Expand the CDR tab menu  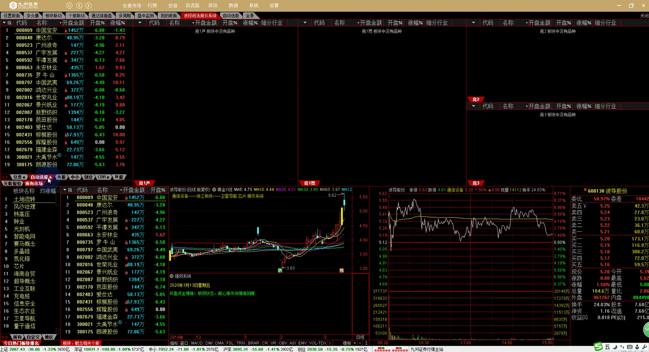pyautogui.click(x=103, y=177)
